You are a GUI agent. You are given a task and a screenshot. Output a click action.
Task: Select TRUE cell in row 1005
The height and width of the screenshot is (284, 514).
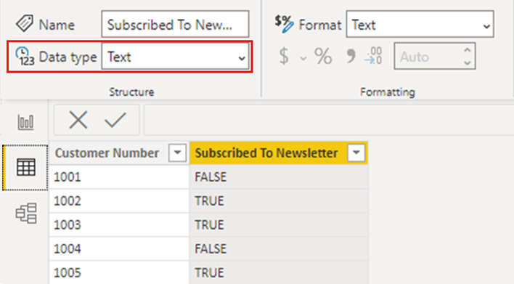click(279, 272)
